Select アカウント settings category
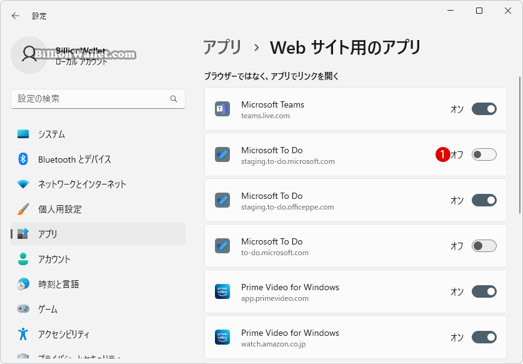 (x=98, y=259)
